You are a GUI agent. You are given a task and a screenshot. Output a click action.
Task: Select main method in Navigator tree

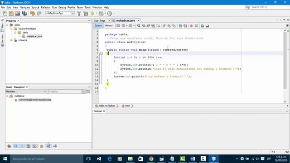click(34, 100)
